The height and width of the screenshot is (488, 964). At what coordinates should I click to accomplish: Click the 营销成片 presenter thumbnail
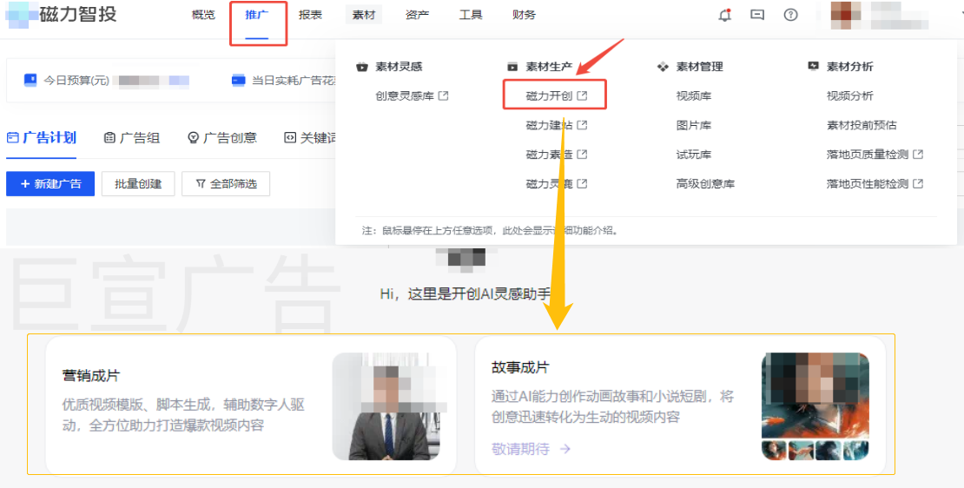click(386, 406)
